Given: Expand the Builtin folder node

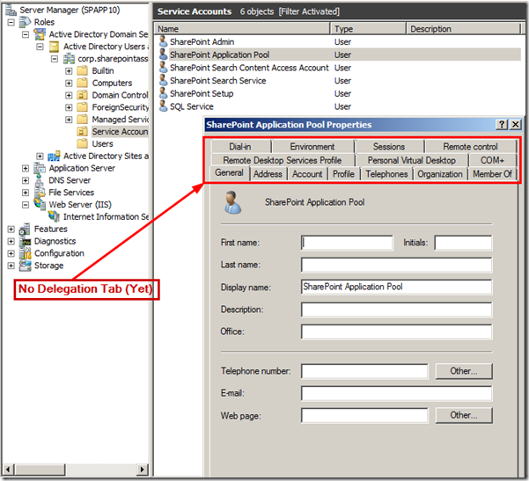Looking at the screenshot, I should click(69, 70).
